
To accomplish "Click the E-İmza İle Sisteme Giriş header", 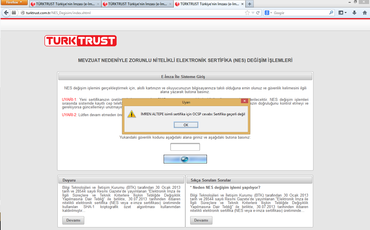I will pyautogui.click(x=185, y=76).
